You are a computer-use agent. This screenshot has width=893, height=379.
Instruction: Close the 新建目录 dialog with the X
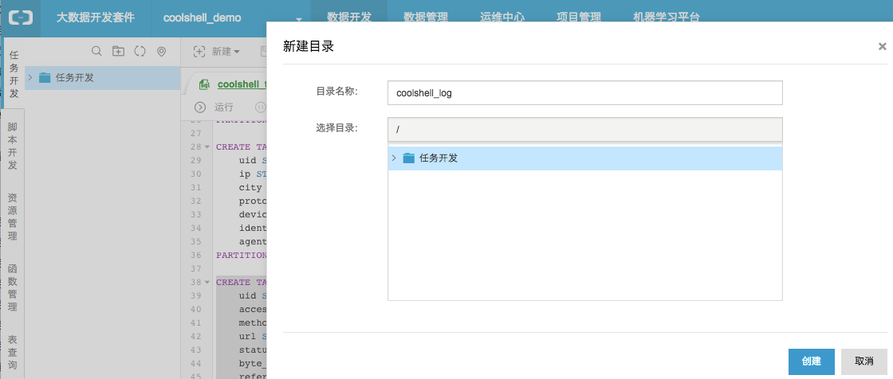point(882,47)
